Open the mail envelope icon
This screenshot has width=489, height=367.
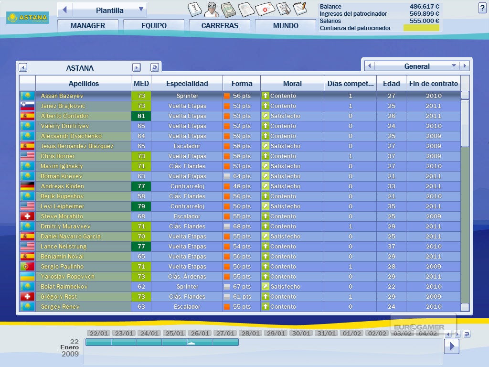tap(265, 10)
